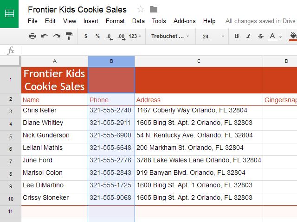The width and height of the screenshot is (297, 222).
Task: Click the formula bar input
Action: click(x=158, y=50)
